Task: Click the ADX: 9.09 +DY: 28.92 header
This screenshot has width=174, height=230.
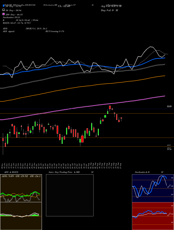Action: [21, 176]
